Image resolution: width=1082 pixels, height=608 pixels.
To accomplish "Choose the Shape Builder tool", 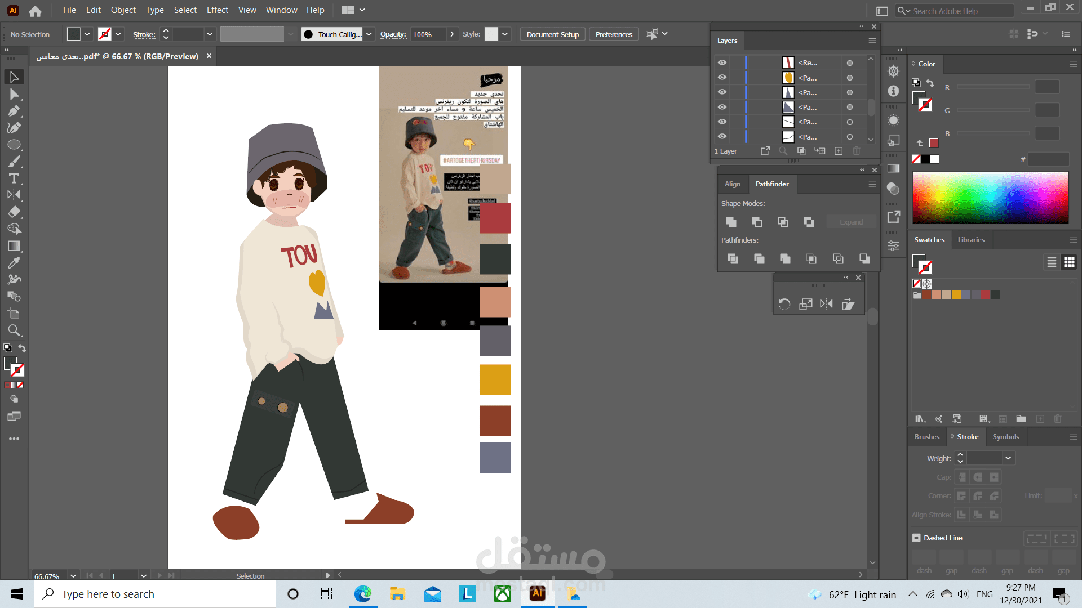I will pyautogui.click(x=14, y=229).
